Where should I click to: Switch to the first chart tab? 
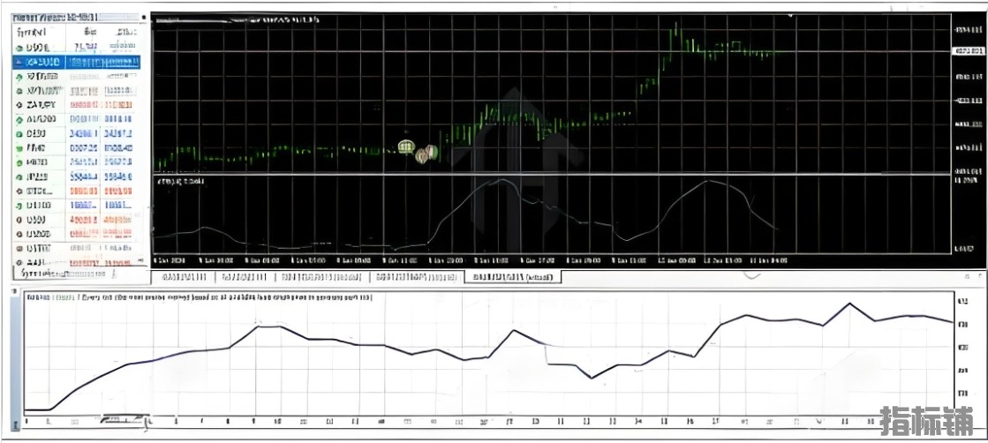[184, 276]
